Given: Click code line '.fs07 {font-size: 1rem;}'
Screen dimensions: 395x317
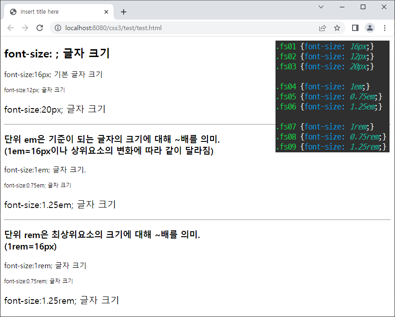Looking at the screenshot, I should (325, 126).
